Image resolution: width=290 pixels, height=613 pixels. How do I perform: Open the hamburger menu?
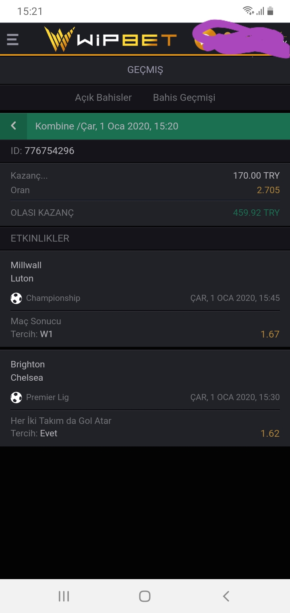click(x=13, y=40)
